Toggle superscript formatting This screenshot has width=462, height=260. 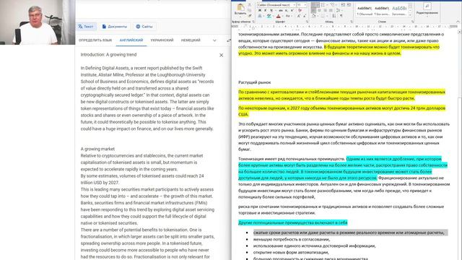click(x=292, y=10)
